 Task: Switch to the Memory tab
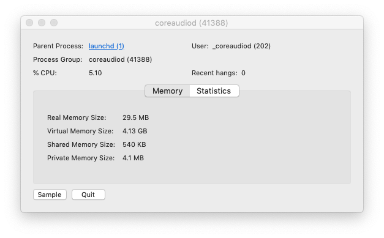[168, 91]
